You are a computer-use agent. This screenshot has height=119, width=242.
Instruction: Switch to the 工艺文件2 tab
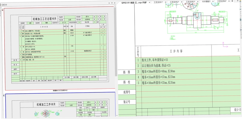(175, 2)
